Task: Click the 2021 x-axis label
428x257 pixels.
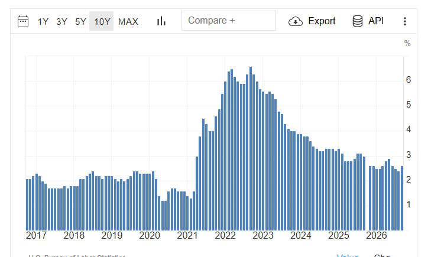Action: (x=187, y=236)
